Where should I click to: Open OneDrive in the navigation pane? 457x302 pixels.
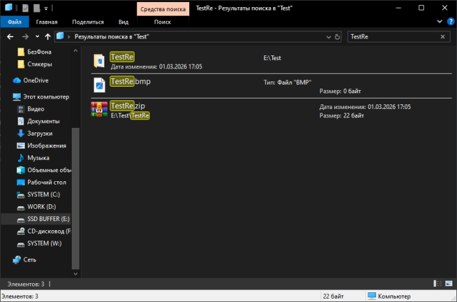(35, 81)
